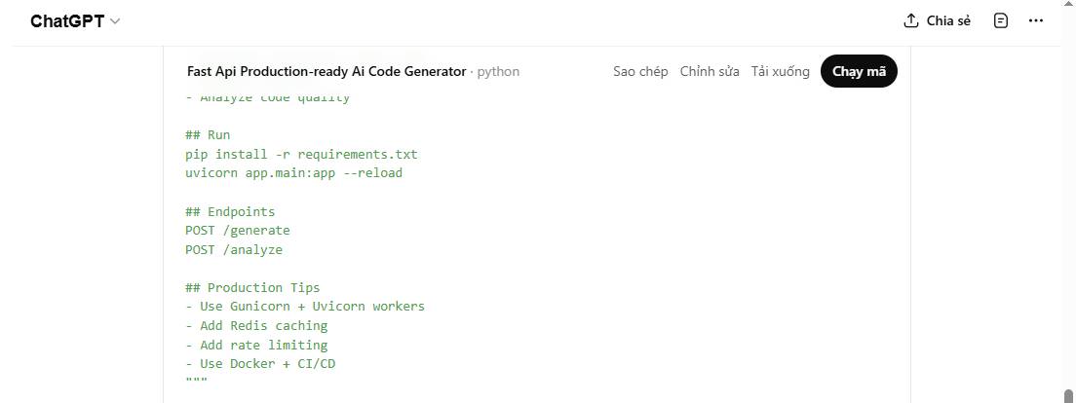Open the notes icon beside Chia sẻ
The height and width of the screenshot is (403, 1076).
[x=1000, y=20]
